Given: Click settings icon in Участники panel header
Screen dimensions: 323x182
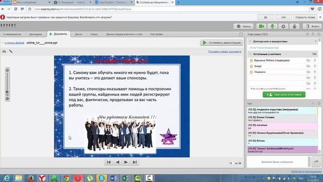Looking at the screenshot, I should 318,34.
